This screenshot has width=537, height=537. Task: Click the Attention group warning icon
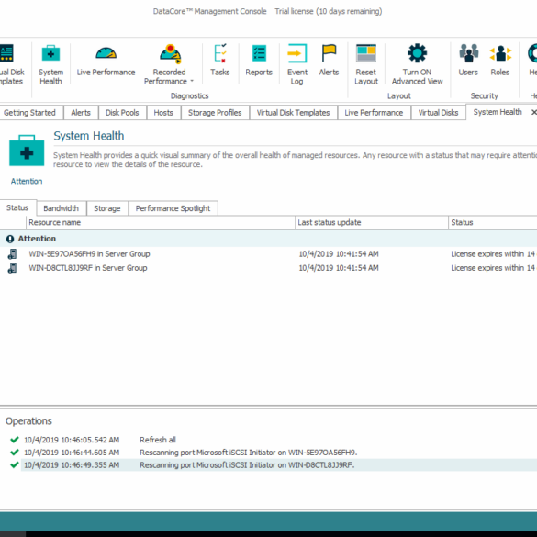10,239
